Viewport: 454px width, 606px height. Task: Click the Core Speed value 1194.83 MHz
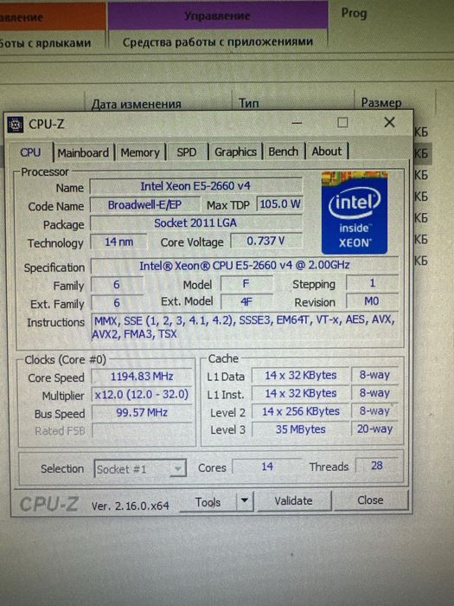142,377
